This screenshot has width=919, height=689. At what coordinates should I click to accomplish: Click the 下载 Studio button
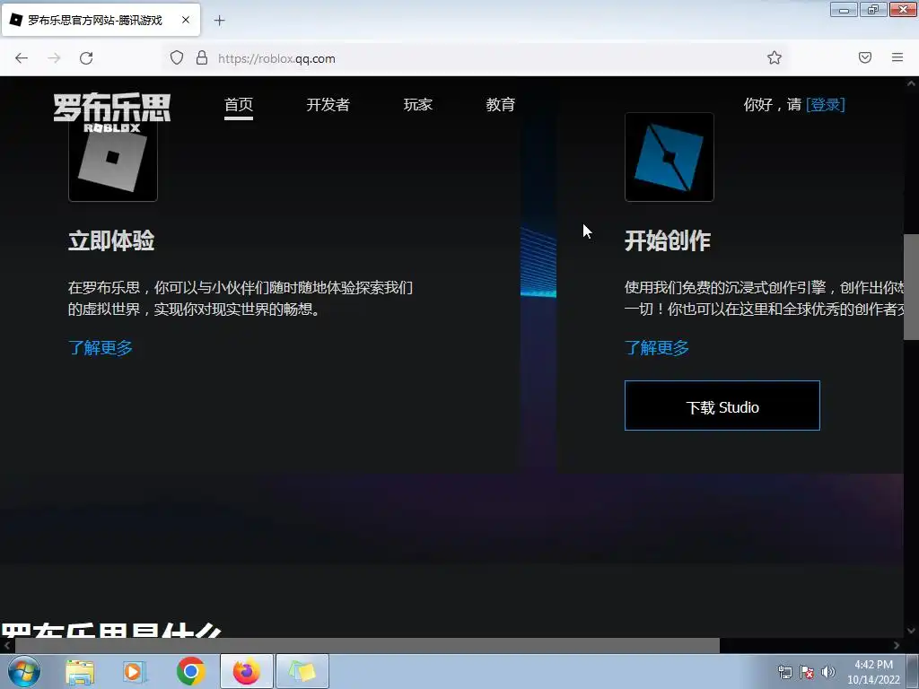(x=722, y=406)
